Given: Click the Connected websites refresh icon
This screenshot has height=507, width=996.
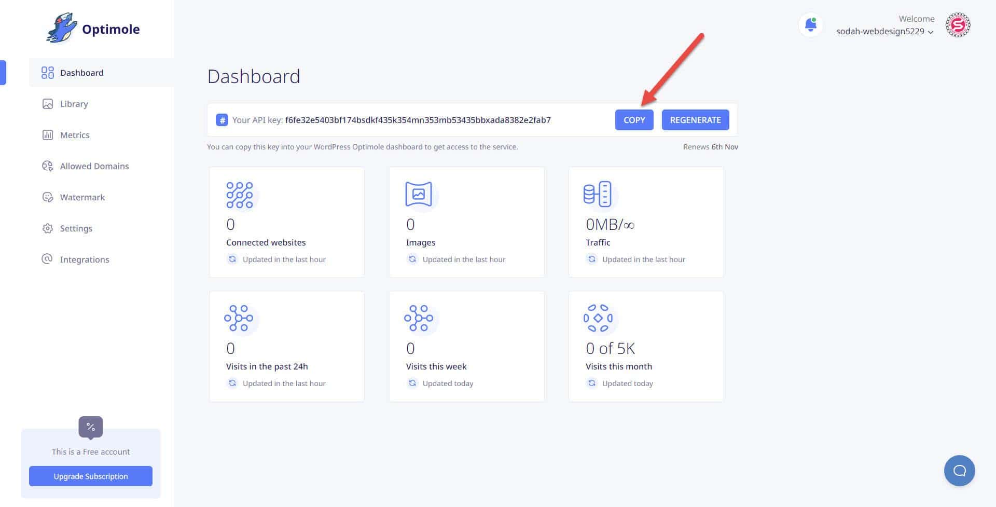Looking at the screenshot, I should (232, 259).
